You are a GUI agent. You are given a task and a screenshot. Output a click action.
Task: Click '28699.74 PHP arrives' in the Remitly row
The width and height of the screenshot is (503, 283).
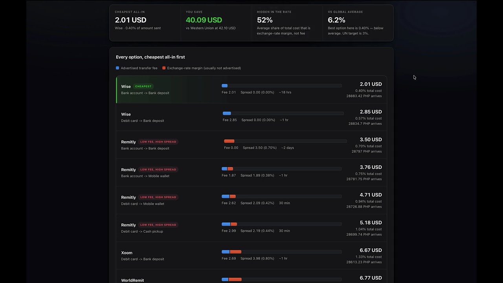364,235
